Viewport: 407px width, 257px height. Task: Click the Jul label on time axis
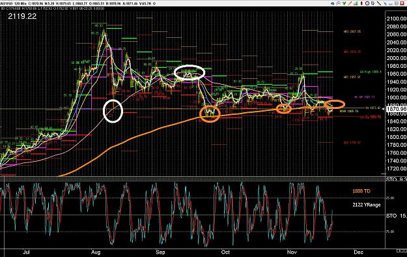click(26, 252)
